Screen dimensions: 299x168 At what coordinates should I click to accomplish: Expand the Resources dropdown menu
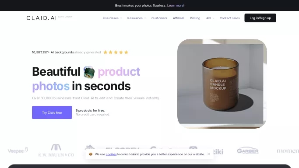[x=136, y=18]
